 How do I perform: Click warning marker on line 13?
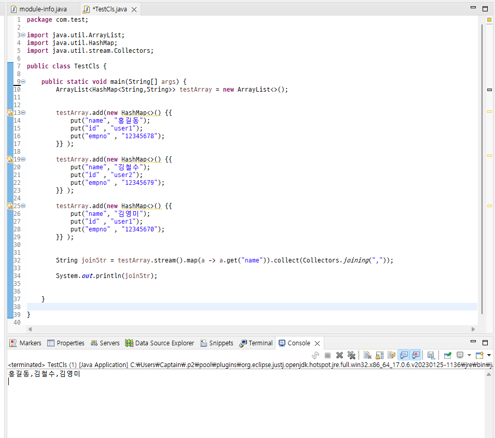tap(10, 113)
